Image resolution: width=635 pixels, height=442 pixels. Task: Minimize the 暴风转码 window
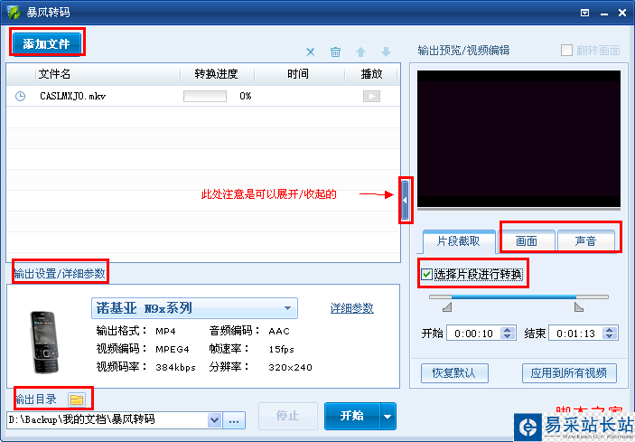point(604,14)
